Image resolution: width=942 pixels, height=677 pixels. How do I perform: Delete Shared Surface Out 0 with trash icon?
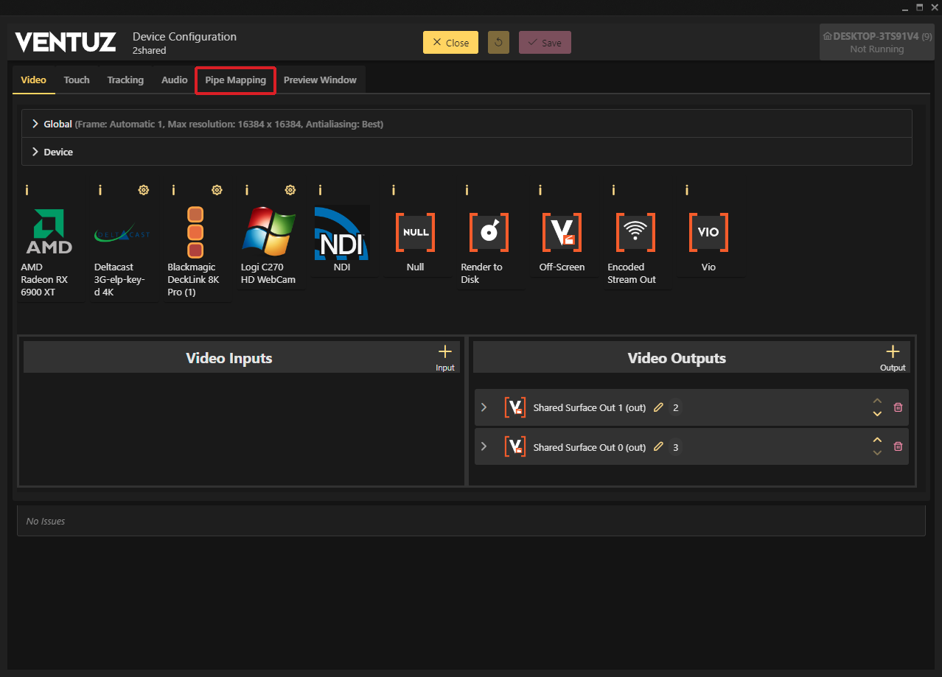pos(898,446)
